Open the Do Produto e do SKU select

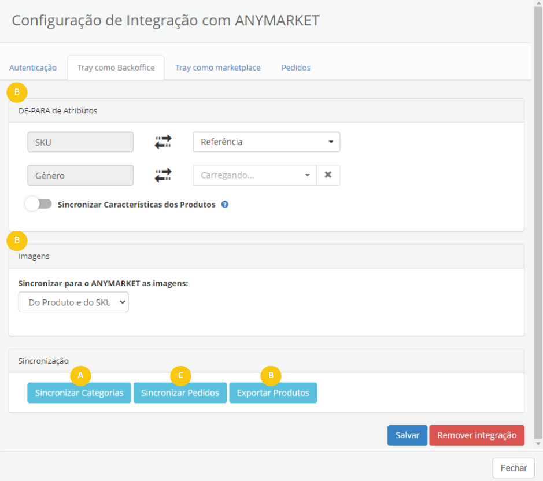[73, 302]
